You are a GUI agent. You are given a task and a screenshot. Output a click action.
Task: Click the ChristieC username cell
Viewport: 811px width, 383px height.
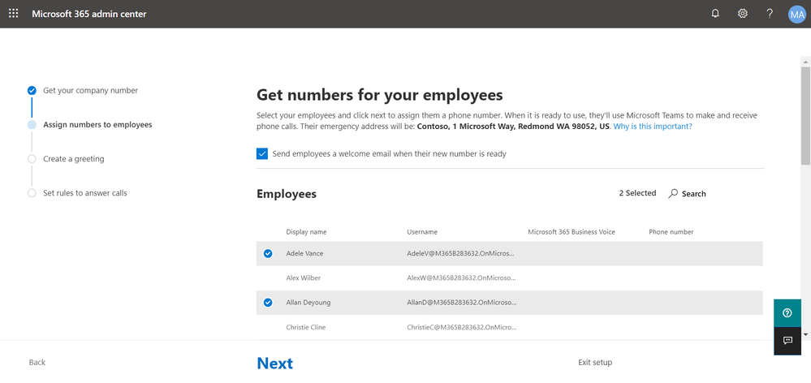[461, 327]
